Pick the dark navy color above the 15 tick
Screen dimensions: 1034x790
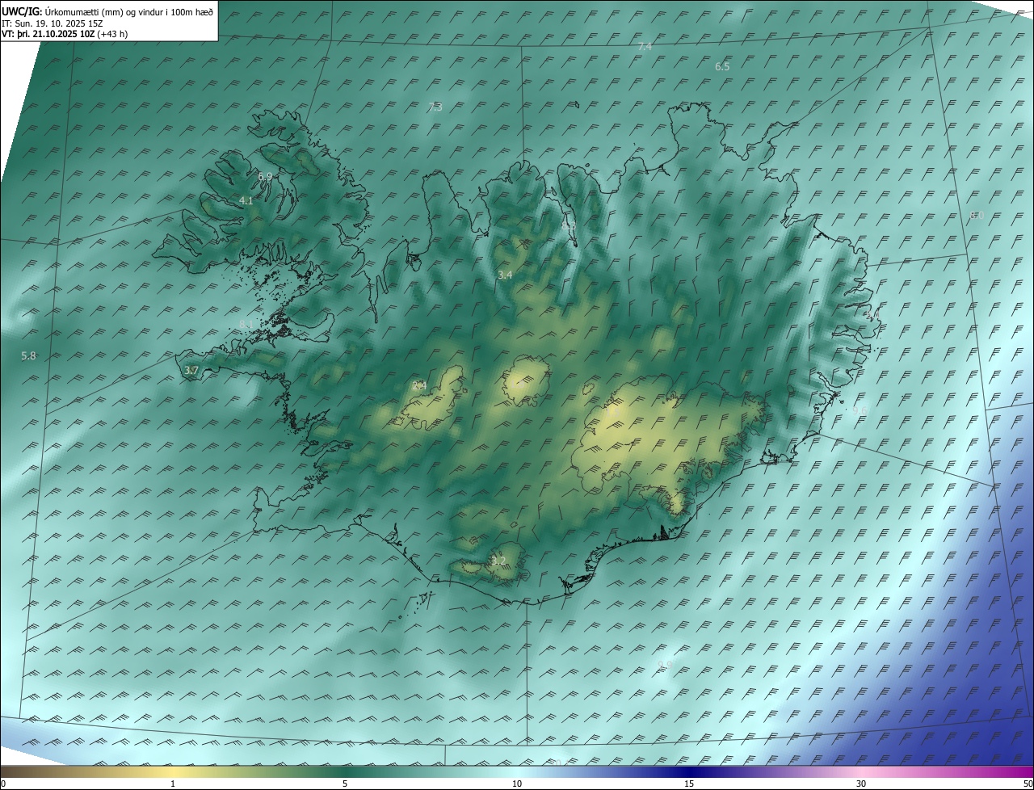pyautogui.click(x=689, y=771)
